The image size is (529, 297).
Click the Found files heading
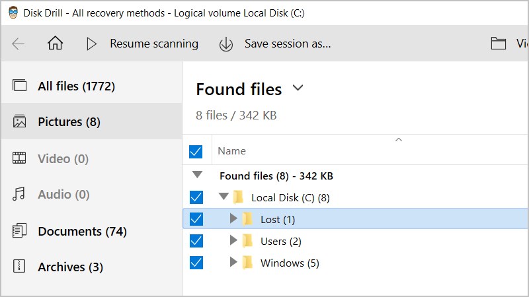[239, 89]
